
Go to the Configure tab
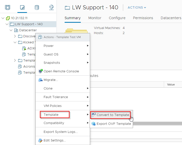pos(117,18)
